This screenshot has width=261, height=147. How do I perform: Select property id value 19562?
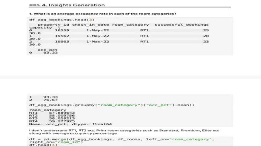click(62, 36)
